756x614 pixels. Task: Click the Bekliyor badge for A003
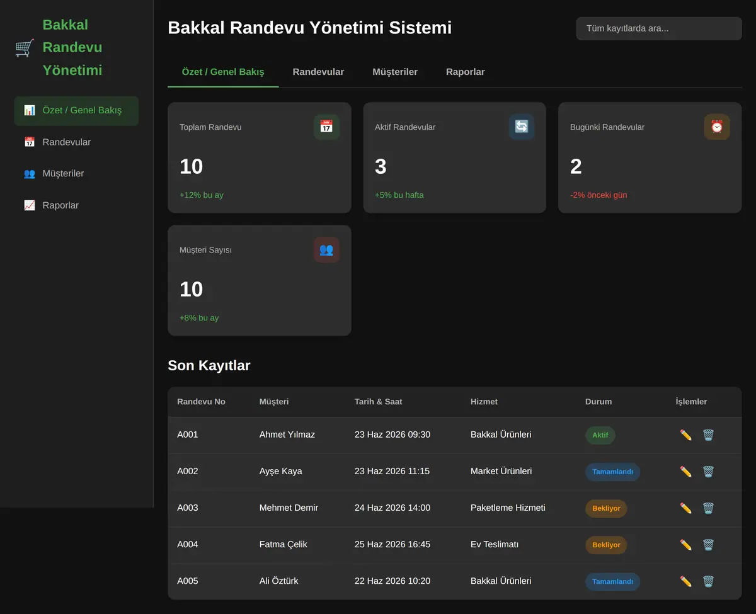(x=606, y=508)
